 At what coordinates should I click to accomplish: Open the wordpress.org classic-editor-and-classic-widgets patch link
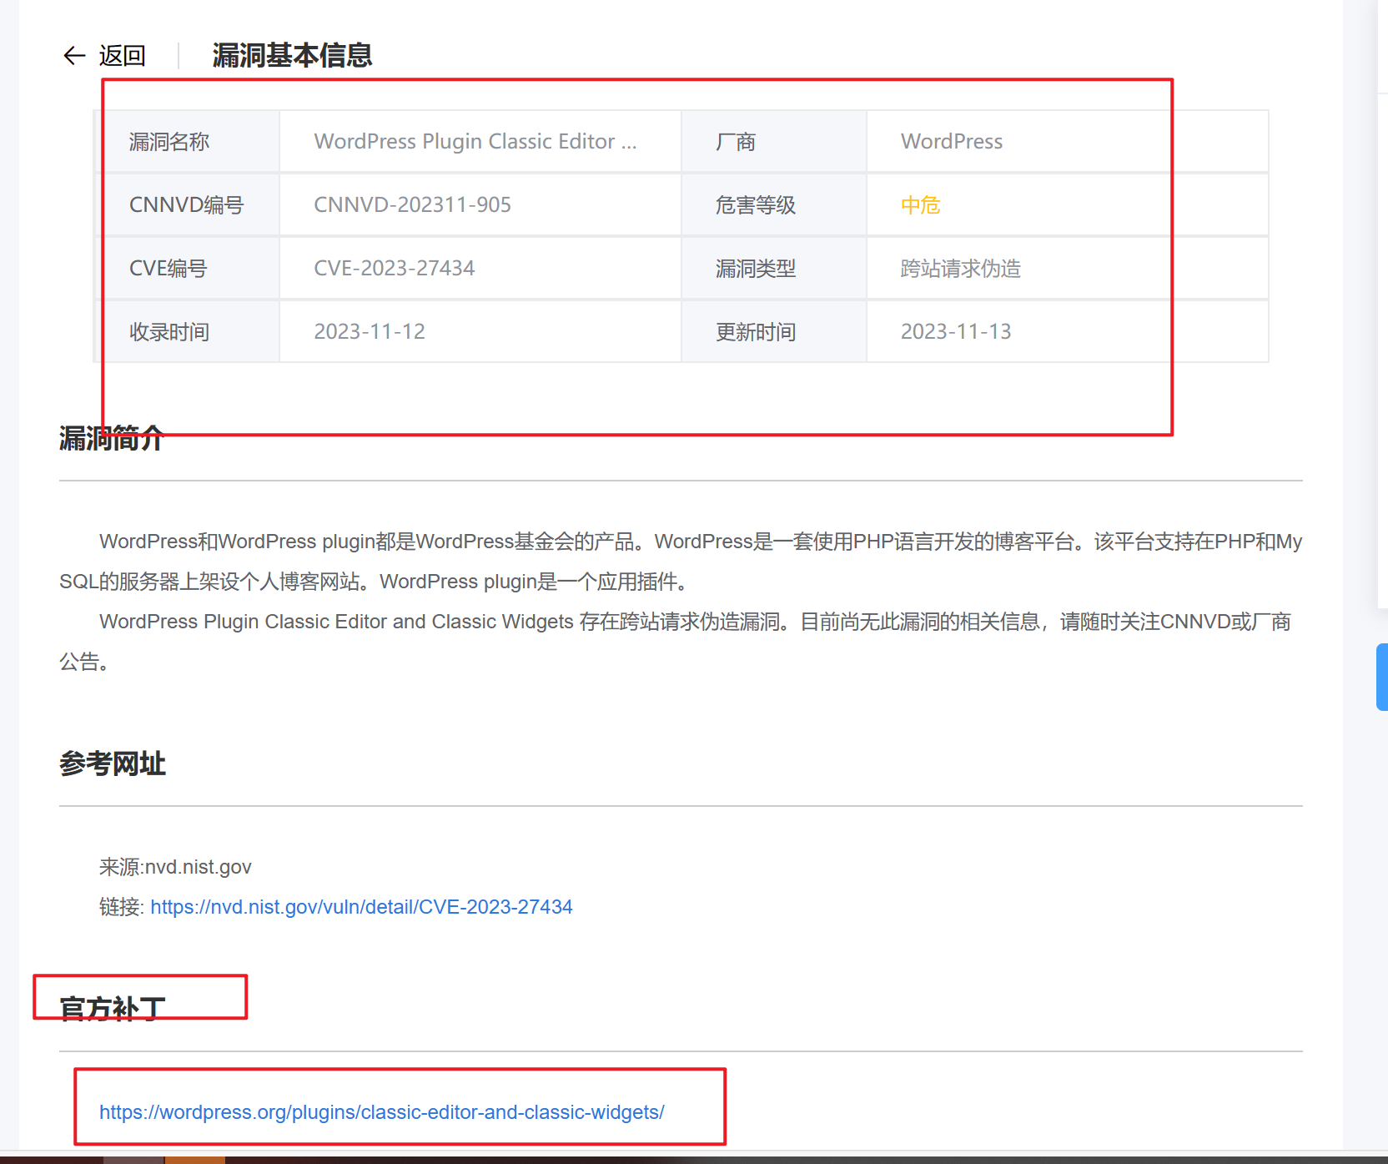(x=382, y=1112)
